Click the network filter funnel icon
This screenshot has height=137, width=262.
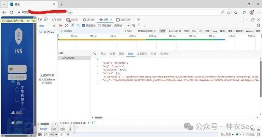(x=73, y=25)
